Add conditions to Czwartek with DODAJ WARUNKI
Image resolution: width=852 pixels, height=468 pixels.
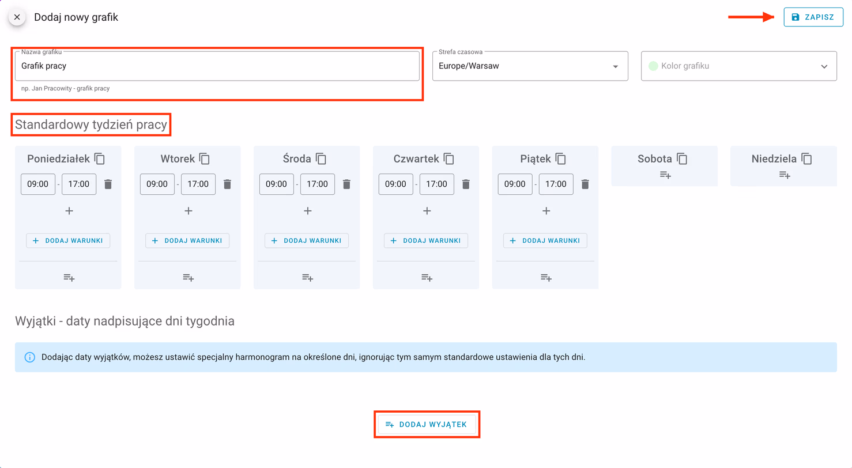click(426, 241)
